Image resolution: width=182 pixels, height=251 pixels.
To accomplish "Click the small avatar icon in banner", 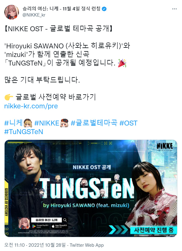I will point(24,223).
